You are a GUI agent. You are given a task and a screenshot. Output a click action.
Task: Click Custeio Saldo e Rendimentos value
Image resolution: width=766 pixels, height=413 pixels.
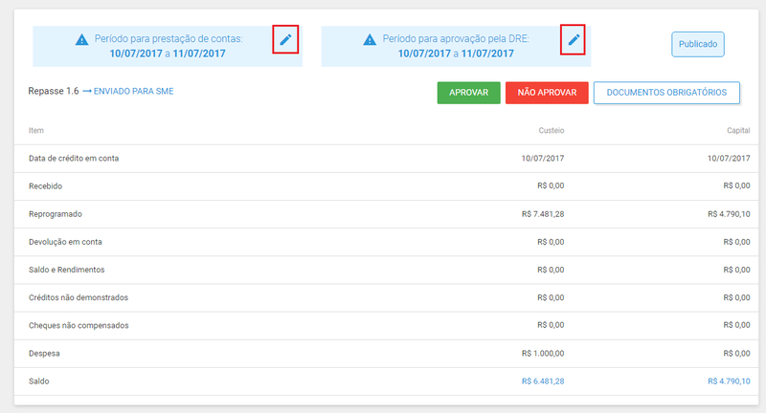point(551,270)
